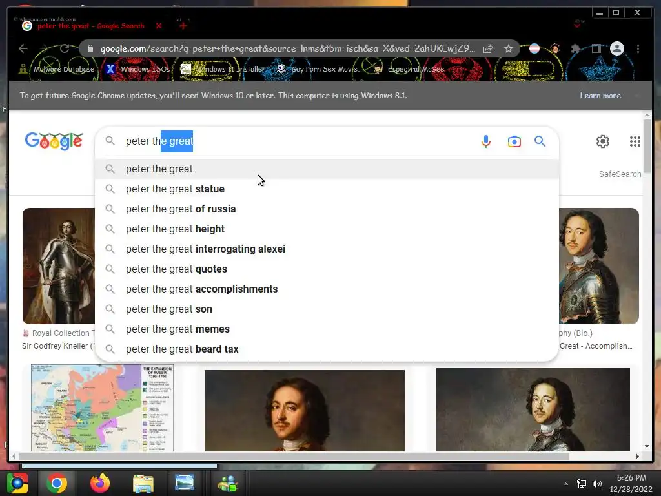
Task: Open Google quick settings gear
Action: pos(603,141)
